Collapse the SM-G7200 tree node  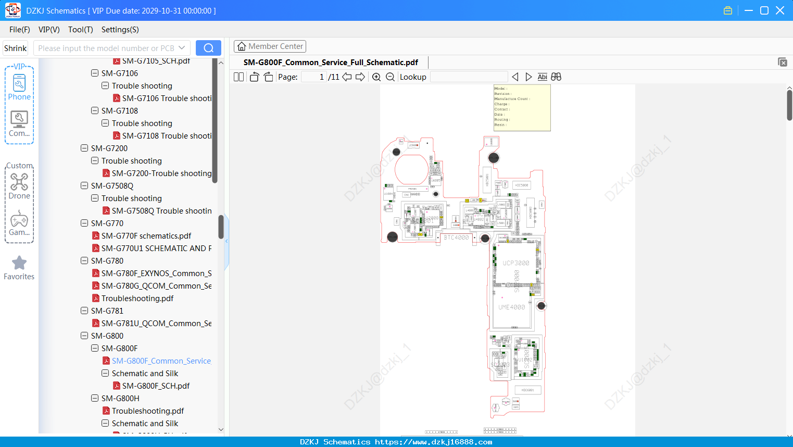(x=84, y=148)
